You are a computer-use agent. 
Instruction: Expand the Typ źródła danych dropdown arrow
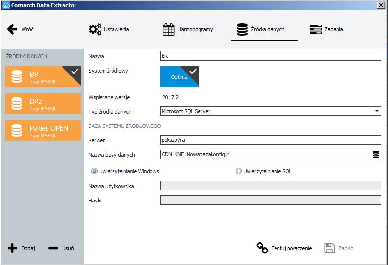click(x=377, y=111)
